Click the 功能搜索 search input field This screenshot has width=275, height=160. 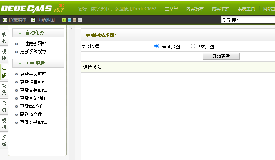(248, 20)
